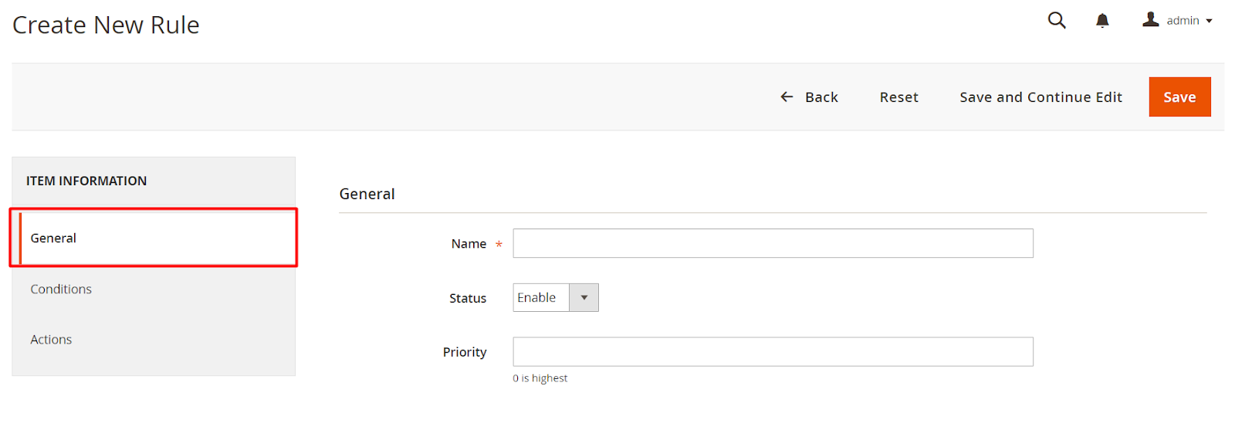
Task: Click the Status dropdown arrow
Action: pyautogui.click(x=584, y=298)
